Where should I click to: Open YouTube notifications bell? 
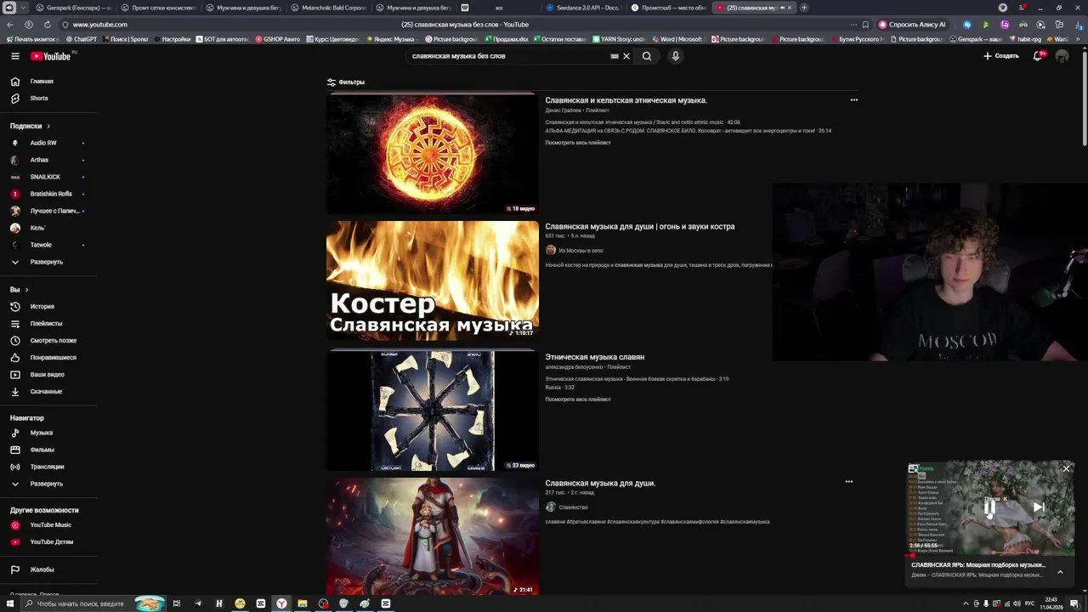pyautogui.click(x=1039, y=56)
